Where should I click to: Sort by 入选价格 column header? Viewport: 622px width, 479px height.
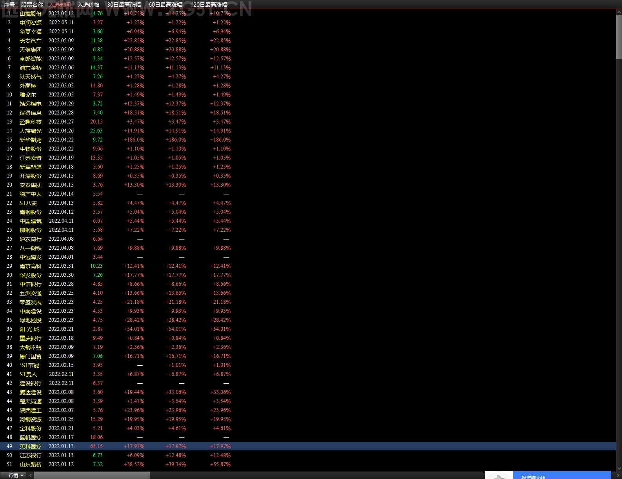pyautogui.click(x=89, y=5)
